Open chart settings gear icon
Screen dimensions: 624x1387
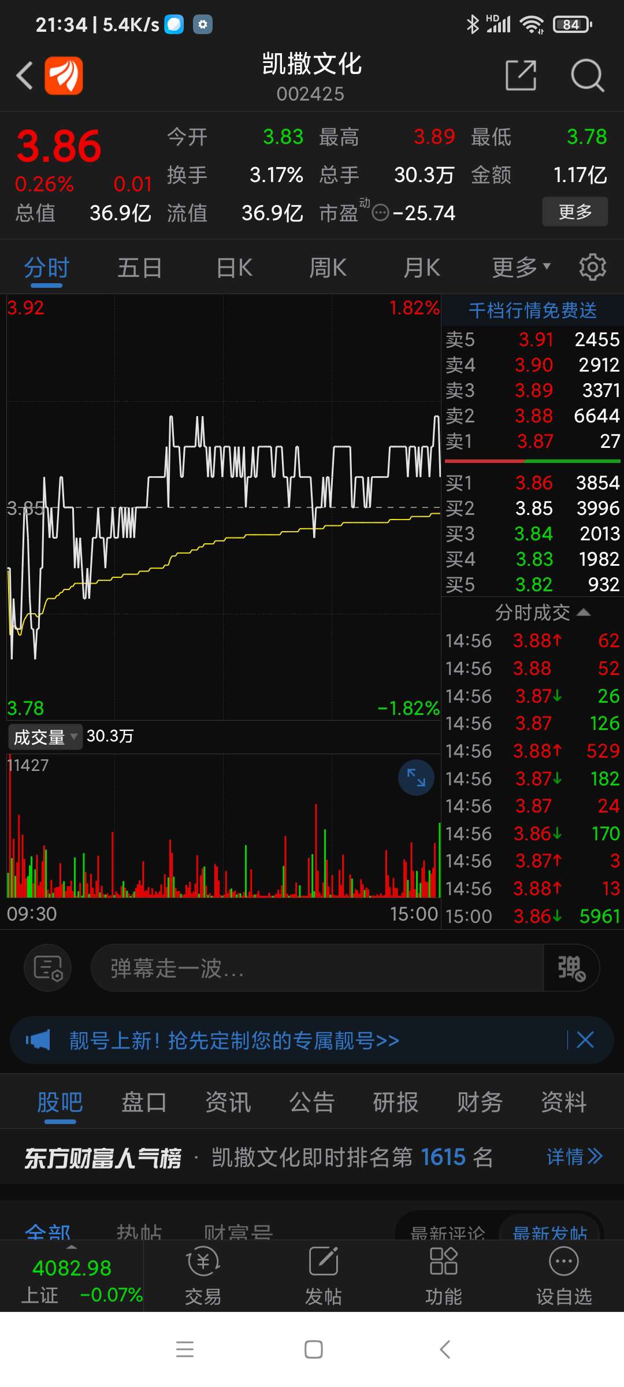[593, 267]
